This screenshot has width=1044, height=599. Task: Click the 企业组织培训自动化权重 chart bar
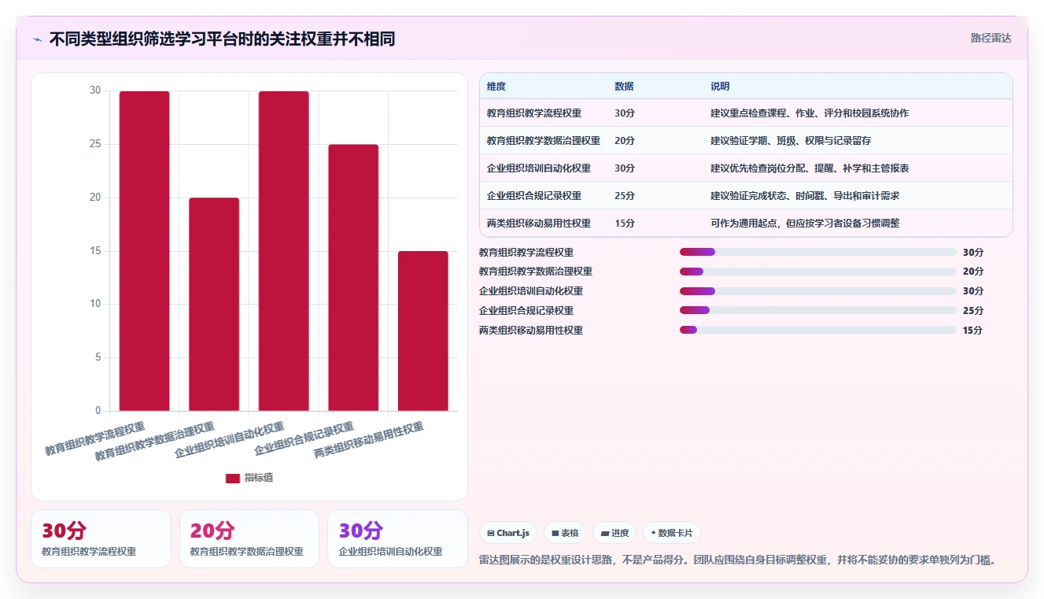[284, 251]
